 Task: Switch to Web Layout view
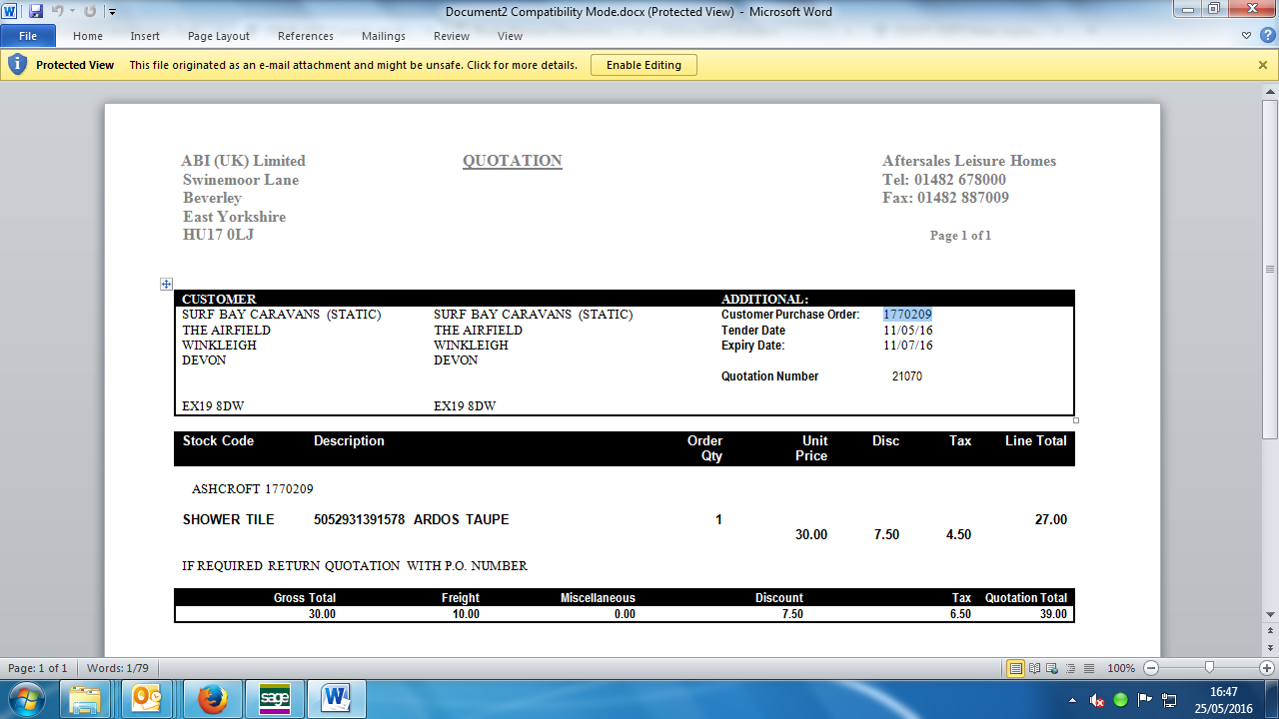point(1051,668)
